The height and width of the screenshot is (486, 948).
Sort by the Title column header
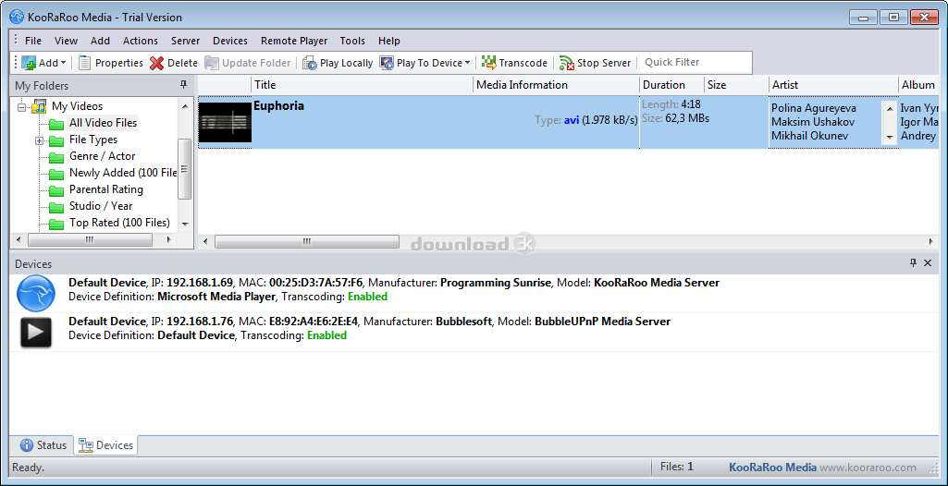coord(363,85)
